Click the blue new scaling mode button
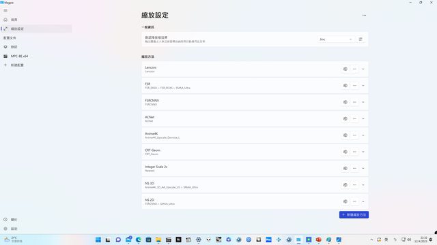 coord(354,215)
